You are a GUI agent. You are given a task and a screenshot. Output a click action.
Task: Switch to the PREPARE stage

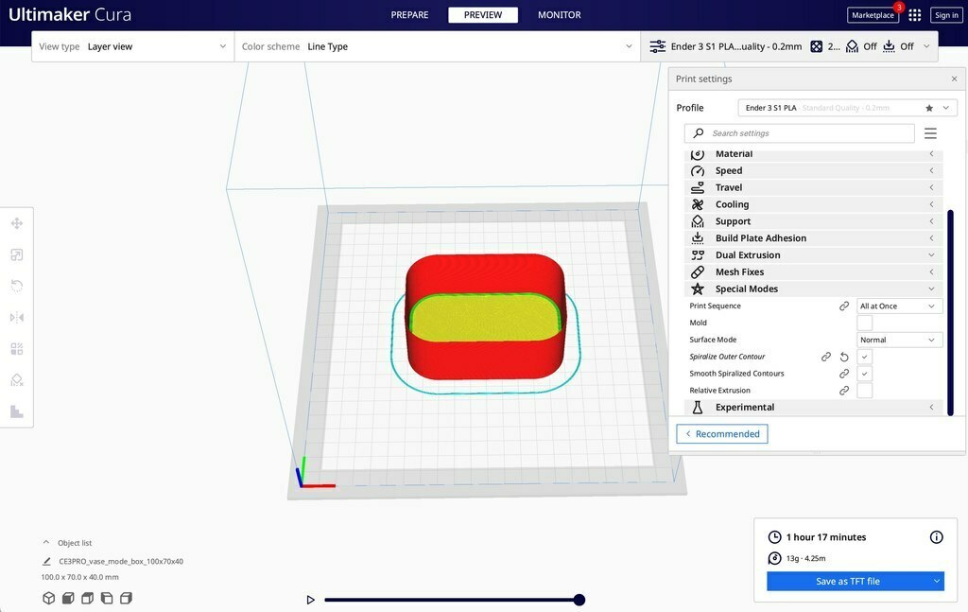pyautogui.click(x=409, y=15)
